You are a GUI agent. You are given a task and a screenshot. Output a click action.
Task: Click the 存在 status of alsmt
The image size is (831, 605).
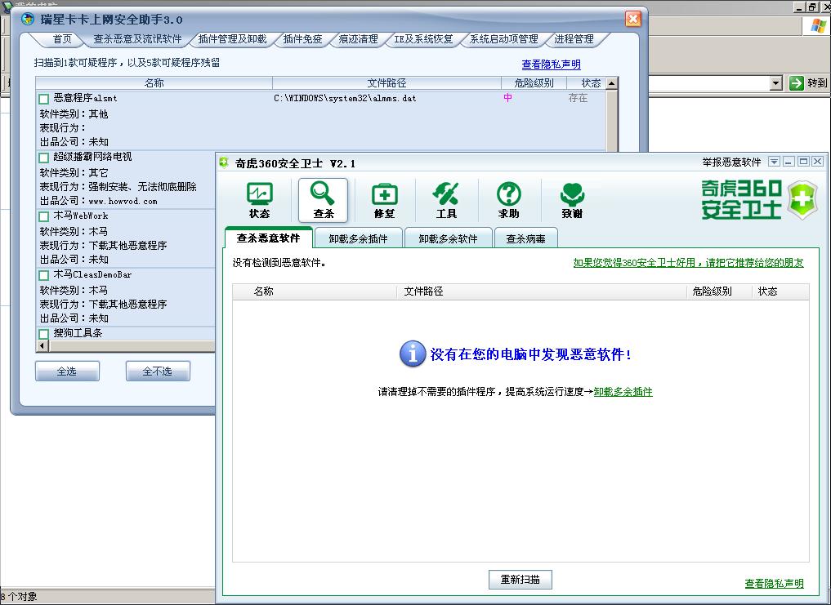tap(578, 98)
